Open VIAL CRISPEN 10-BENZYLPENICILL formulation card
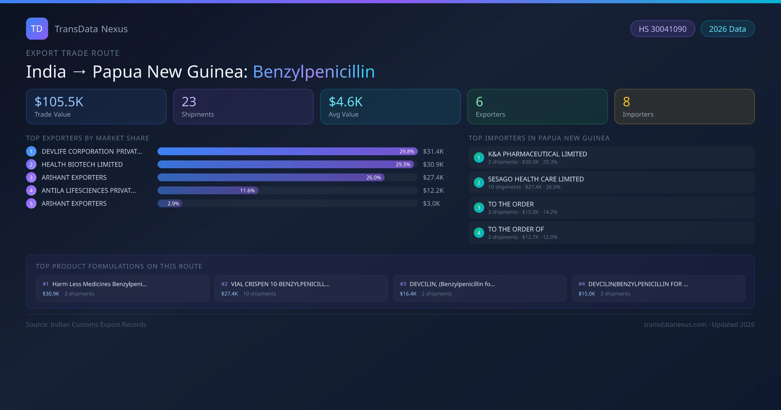 click(x=301, y=288)
